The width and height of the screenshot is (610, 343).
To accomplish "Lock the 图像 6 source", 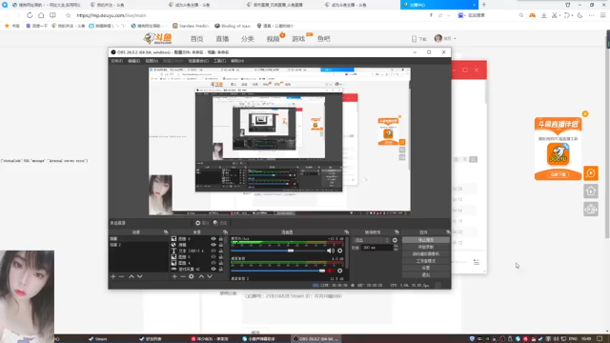I will point(220,239).
